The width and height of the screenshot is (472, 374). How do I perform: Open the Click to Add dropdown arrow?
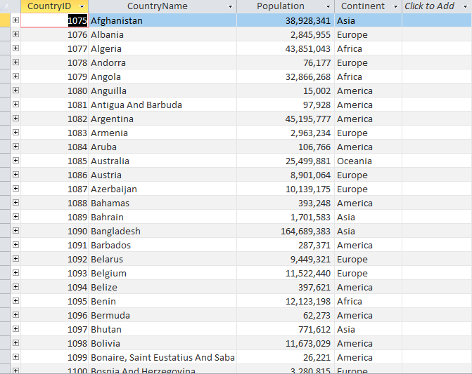coord(465,6)
